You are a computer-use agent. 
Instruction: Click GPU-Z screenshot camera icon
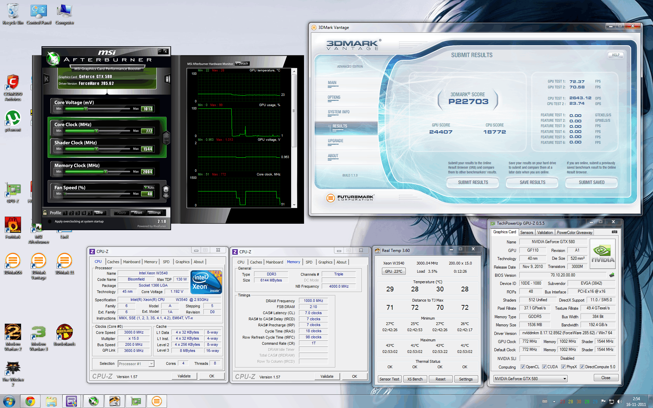614,232
